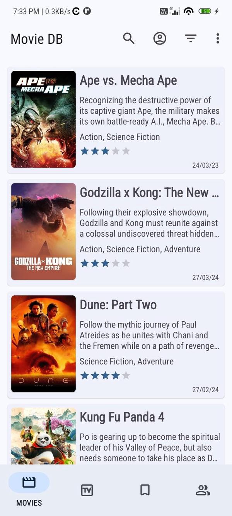Open the bookmarks tab

click(x=145, y=490)
